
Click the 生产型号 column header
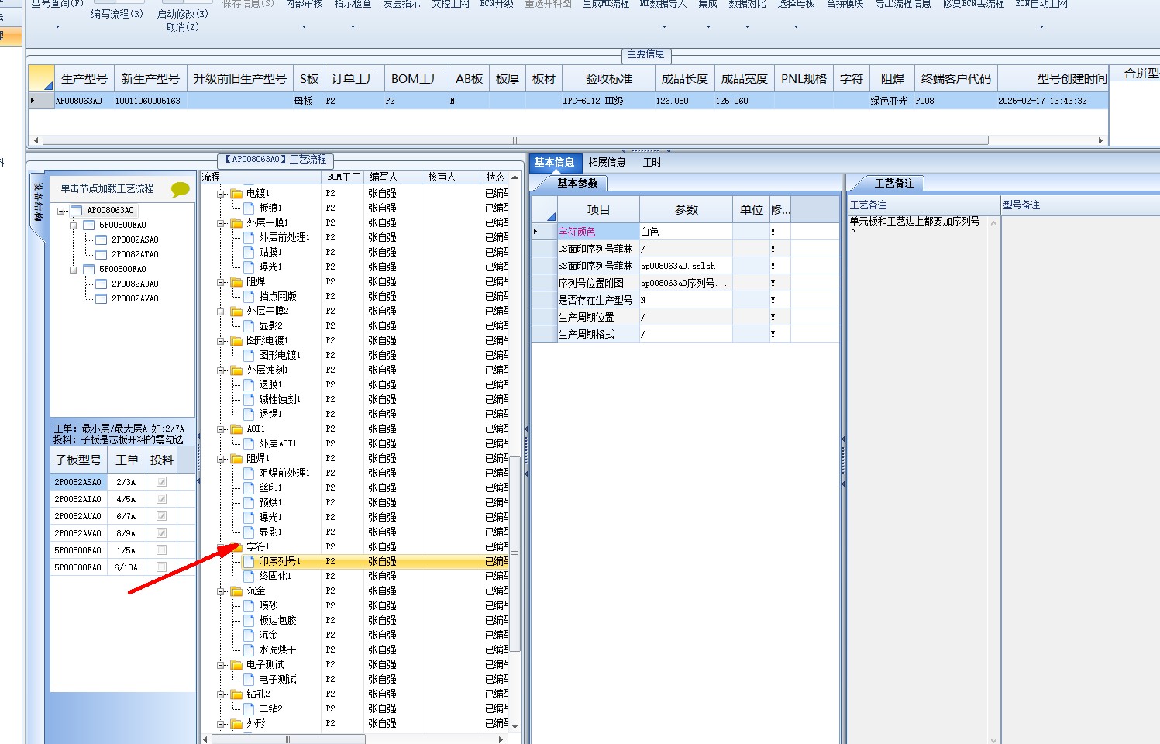[84, 78]
